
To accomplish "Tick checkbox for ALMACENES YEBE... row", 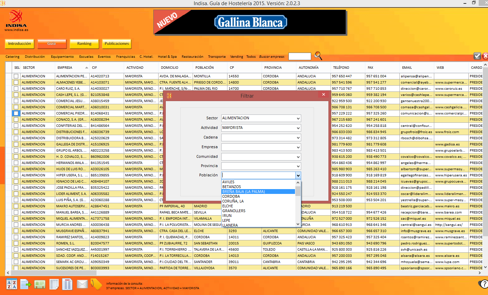I will pos(16,82).
